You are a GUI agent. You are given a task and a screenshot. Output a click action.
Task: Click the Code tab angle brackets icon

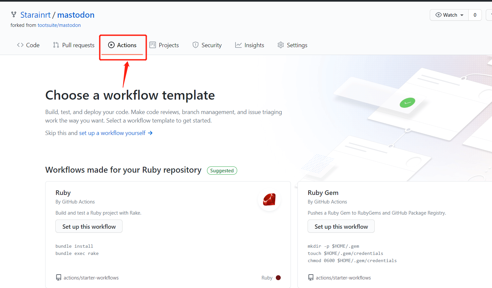pos(20,45)
